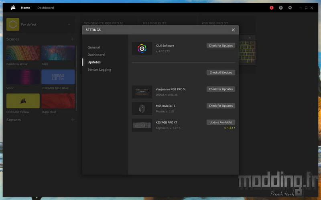Minimize the iCUE window
321x200 pixels.
[300, 8]
